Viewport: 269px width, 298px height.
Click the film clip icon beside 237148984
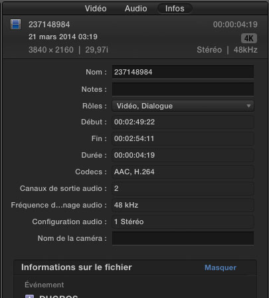[16, 25]
